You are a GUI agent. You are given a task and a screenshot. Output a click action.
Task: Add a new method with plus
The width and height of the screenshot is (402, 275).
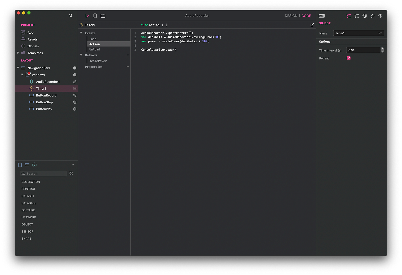click(128, 55)
